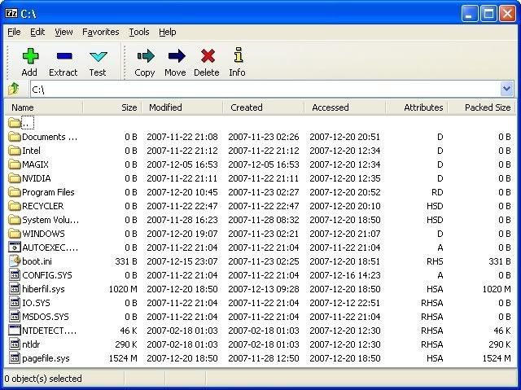The width and height of the screenshot is (521, 390).
Task: Select the Intel folder icon
Action: (15, 151)
